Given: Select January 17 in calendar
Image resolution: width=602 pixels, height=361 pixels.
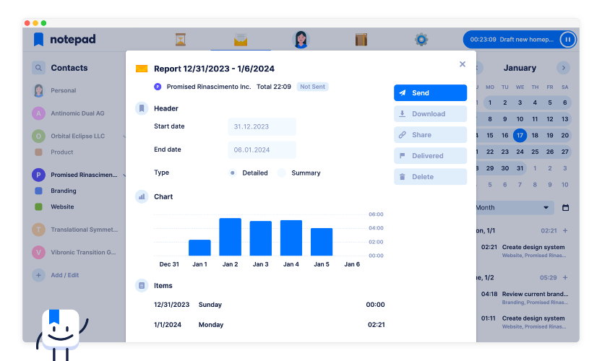Looking at the screenshot, I should (520, 136).
